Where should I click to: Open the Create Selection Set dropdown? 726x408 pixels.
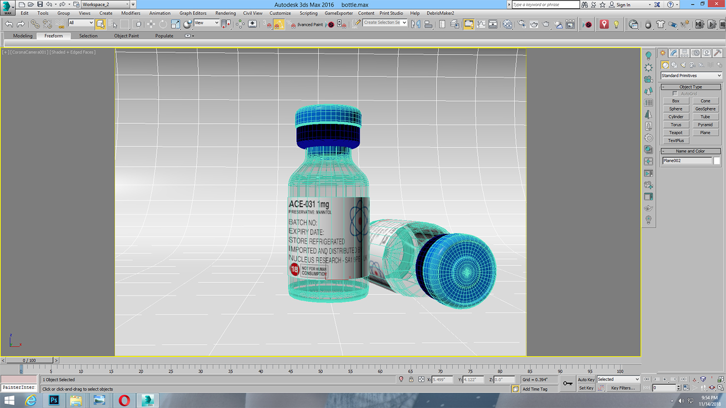tap(385, 22)
